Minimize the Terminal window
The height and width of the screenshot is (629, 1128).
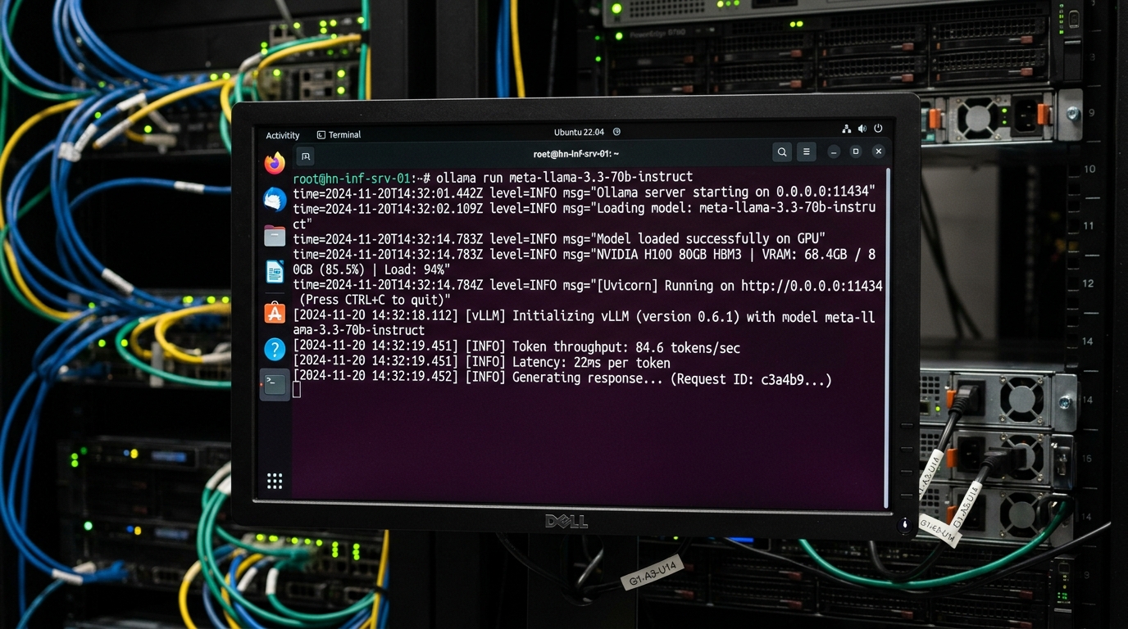tap(834, 152)
